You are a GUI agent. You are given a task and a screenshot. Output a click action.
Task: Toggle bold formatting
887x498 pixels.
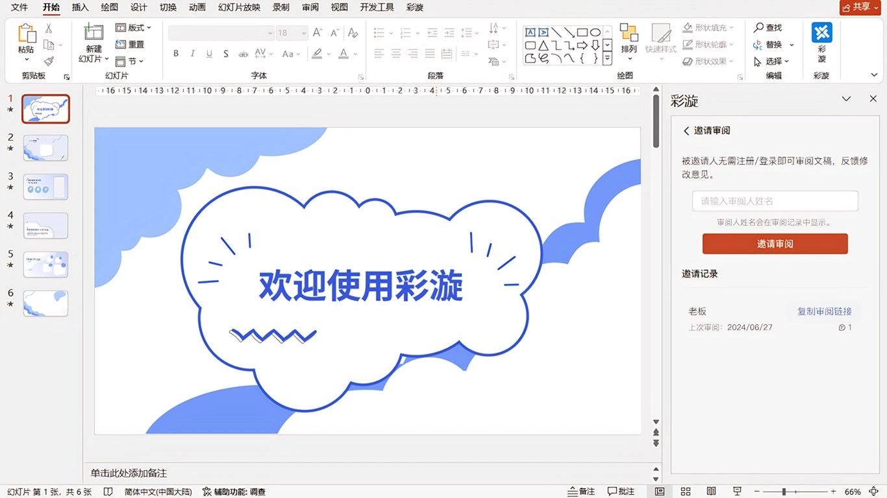(175, 54)
